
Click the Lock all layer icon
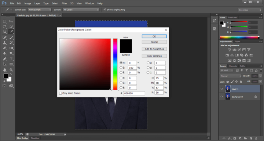tap(241, 82)
